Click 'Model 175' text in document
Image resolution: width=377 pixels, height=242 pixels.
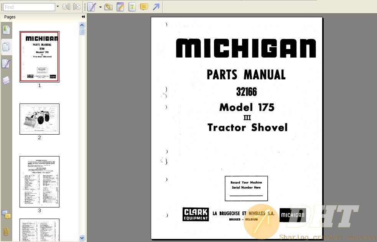pos(247,107)
